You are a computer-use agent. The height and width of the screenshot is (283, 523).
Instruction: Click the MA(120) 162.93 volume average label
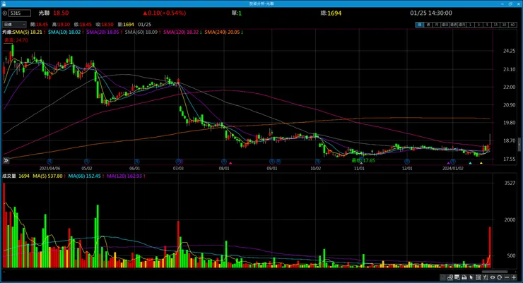click(124, 176)
